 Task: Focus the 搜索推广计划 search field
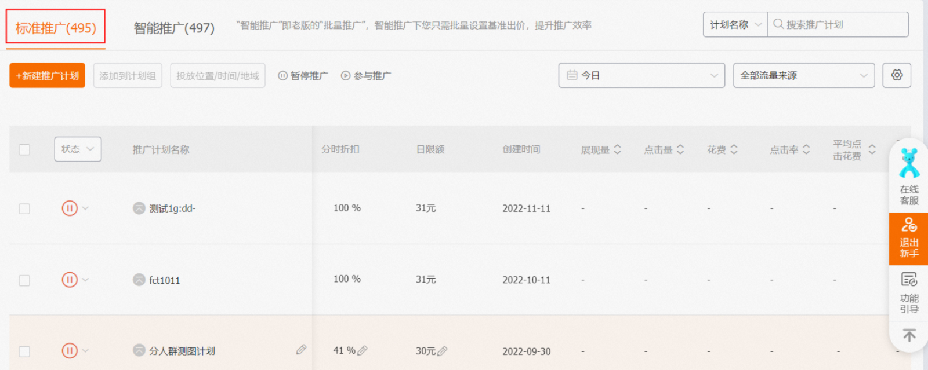tap(838, 25)
